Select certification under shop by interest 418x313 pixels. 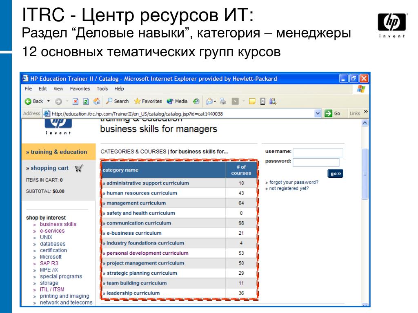point(53,251)
